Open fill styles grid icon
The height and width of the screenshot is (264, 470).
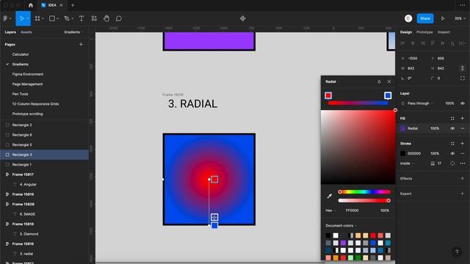coord(452,119)
